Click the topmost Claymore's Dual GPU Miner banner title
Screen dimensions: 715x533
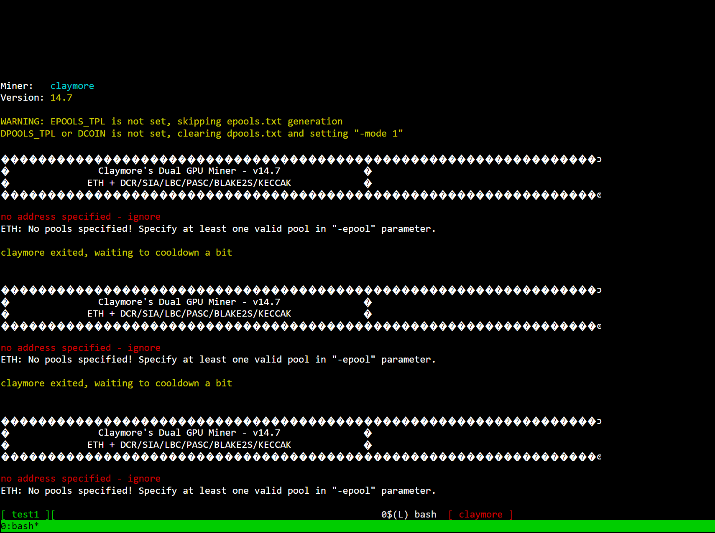[189, 171]
